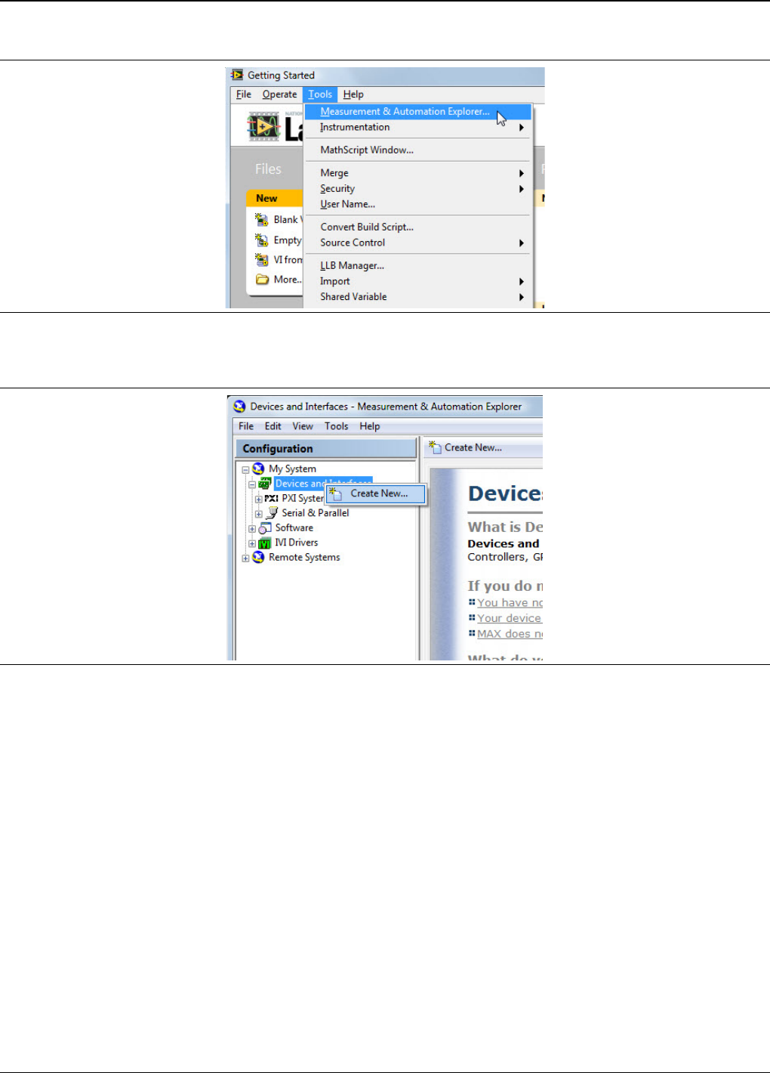This screenshot has width=770, height=1073.
Task: Click the PXI System icon
Action: pos(271,499)
